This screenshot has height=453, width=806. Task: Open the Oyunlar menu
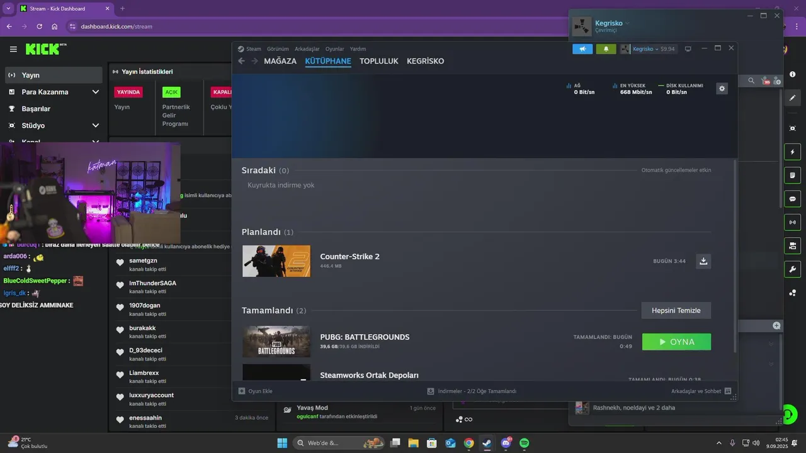tap(334, 48)
